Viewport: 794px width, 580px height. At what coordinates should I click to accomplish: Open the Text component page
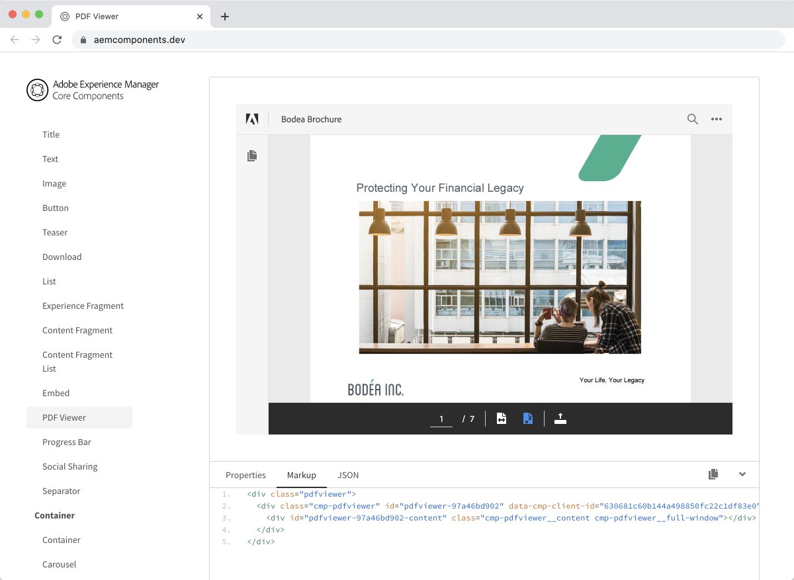[50, 159]
